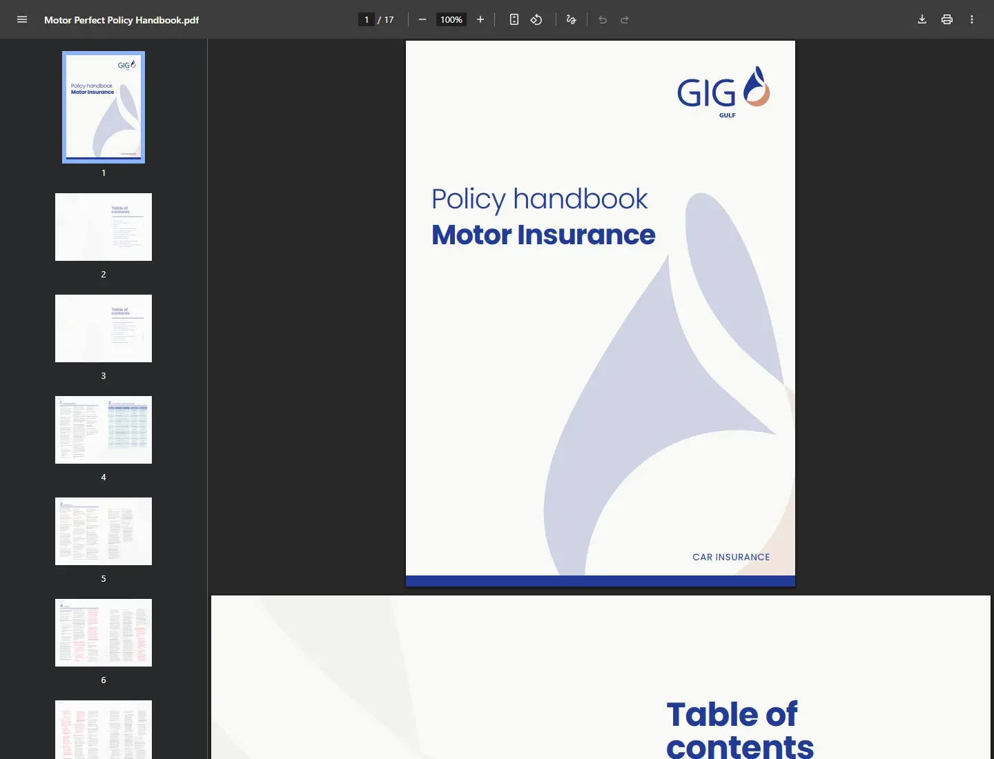
Task: Jump to page 4 thumbnail
Action: [104, 430]
